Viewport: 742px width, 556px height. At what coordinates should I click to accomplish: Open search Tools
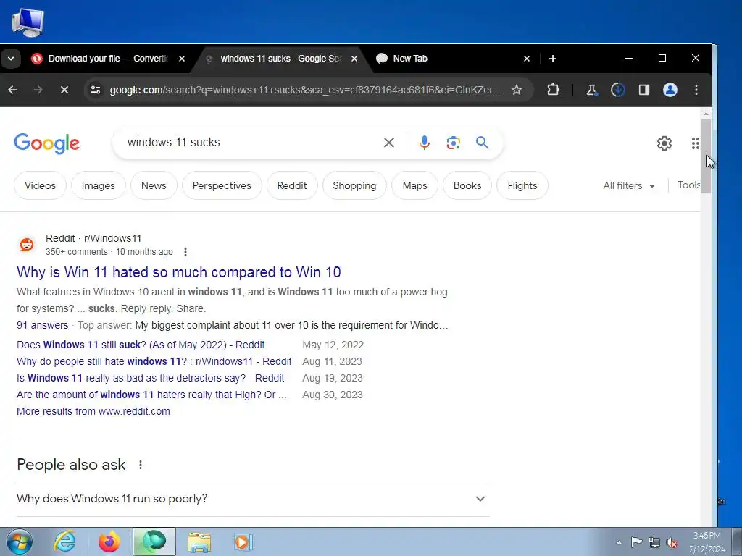coord(689,185)
